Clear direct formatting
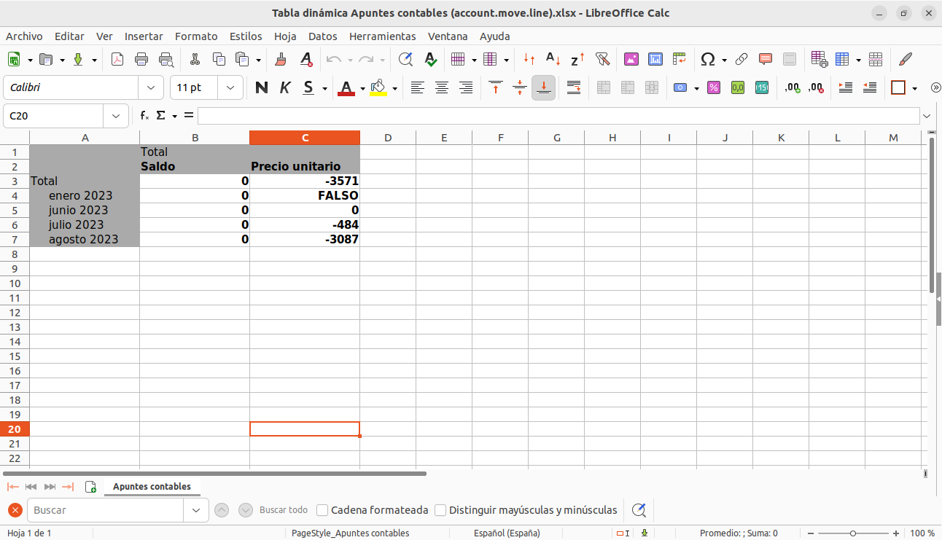942x540 pixels. tap(306, 60)
